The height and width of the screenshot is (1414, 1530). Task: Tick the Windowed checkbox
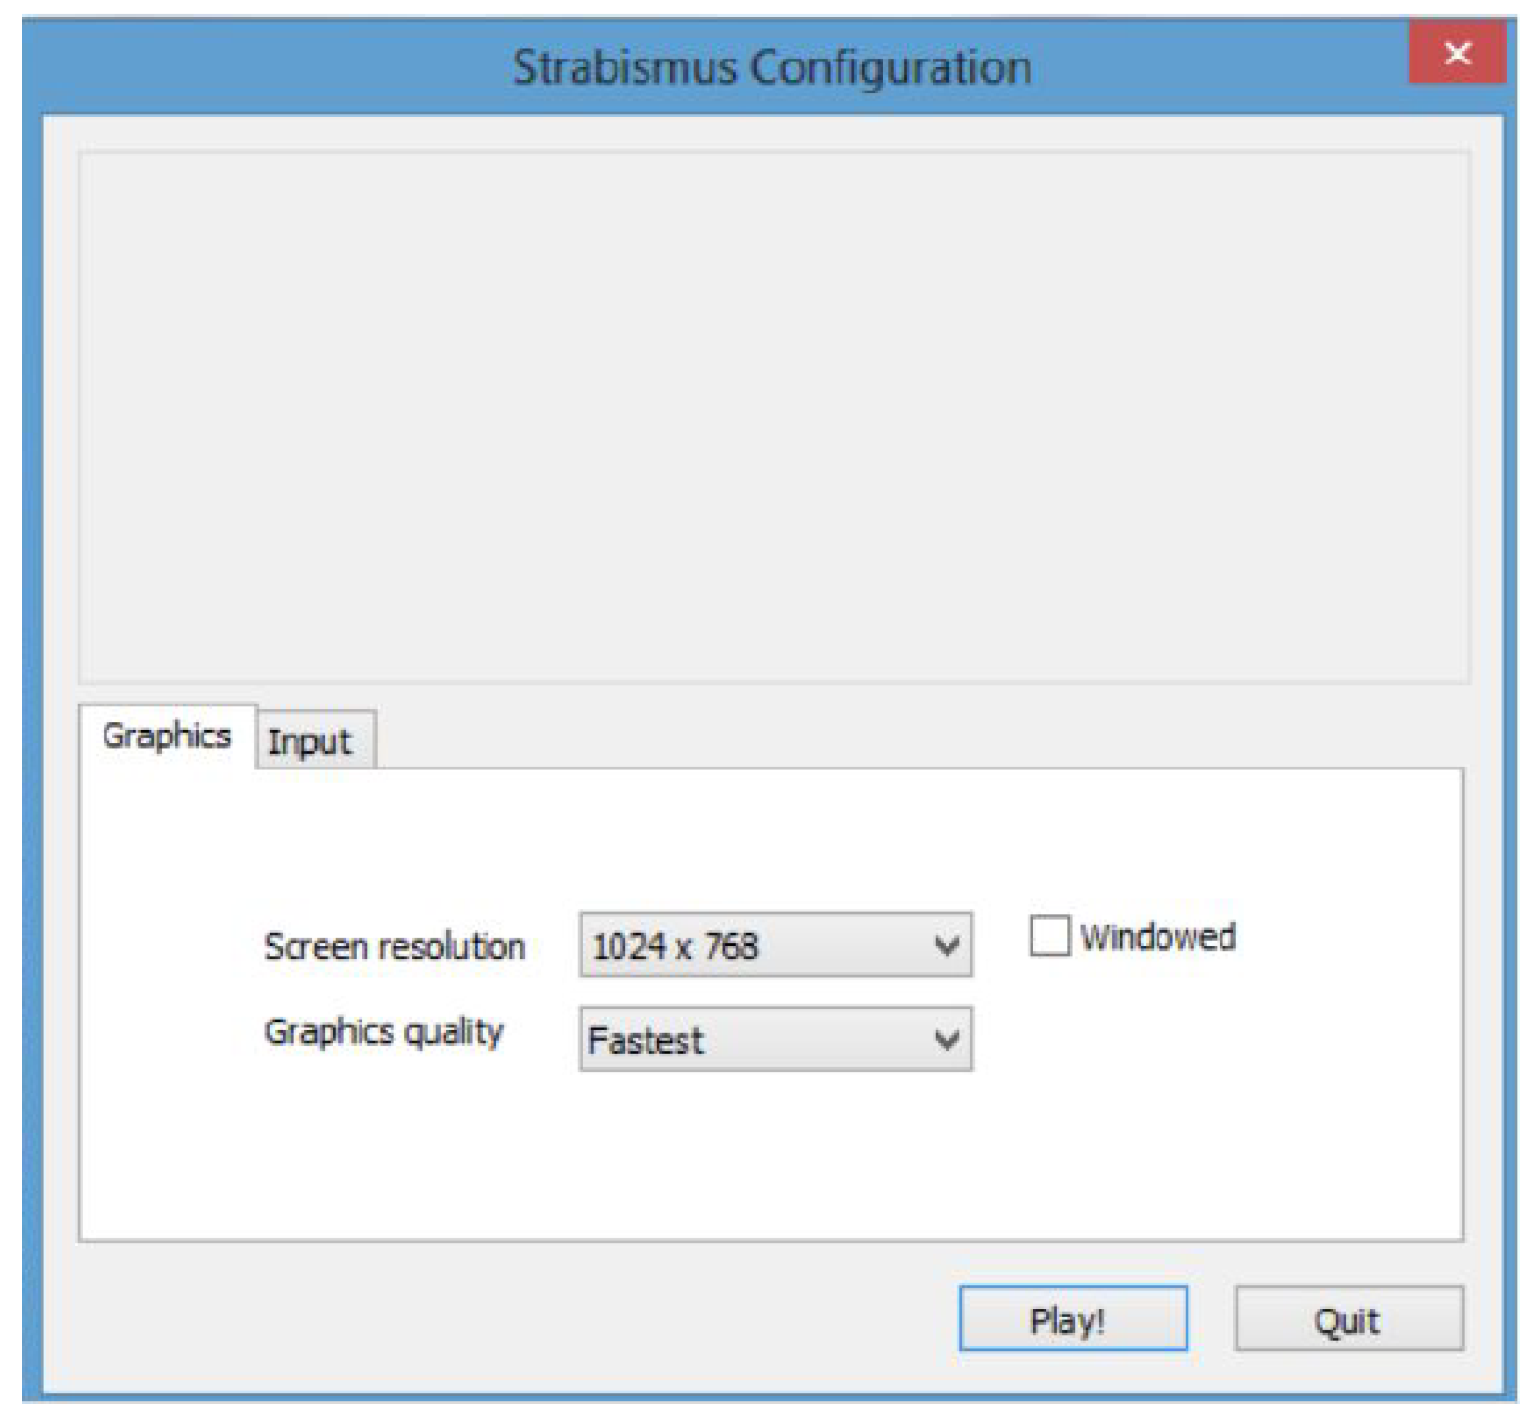click(1049, 936)
